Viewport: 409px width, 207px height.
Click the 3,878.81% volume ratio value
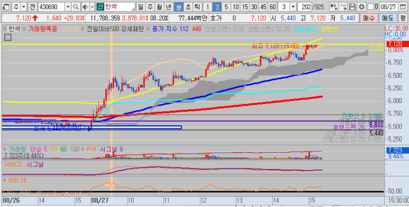click(x=135, y=18)
